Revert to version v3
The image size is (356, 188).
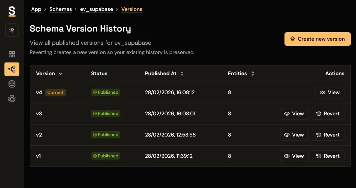coord(328,114)
